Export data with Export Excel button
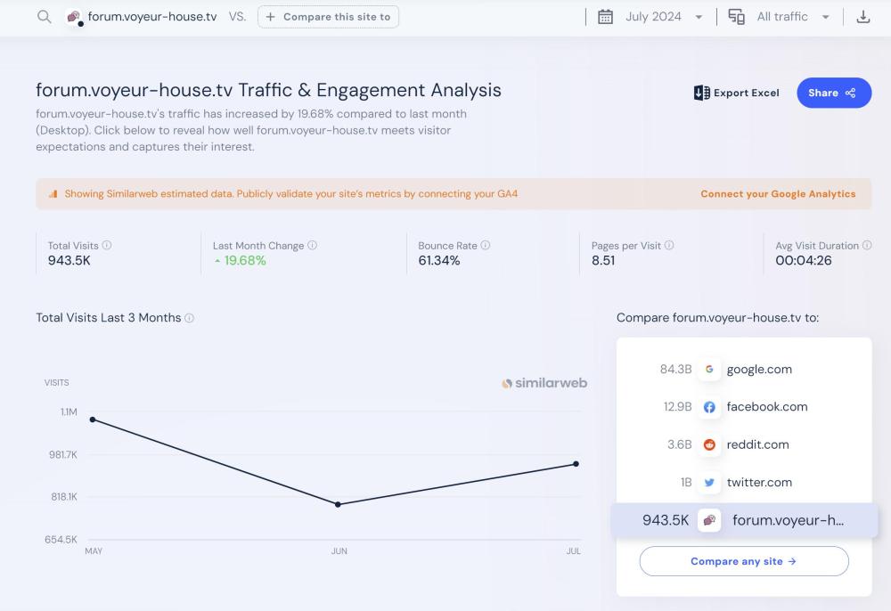This screenshot has width=891, height=611. 736,93
